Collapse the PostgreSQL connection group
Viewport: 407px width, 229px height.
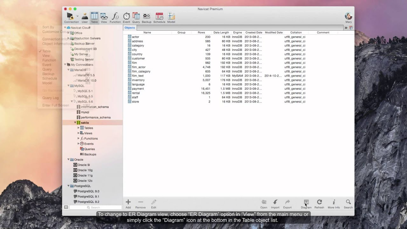tap(68, 186)
